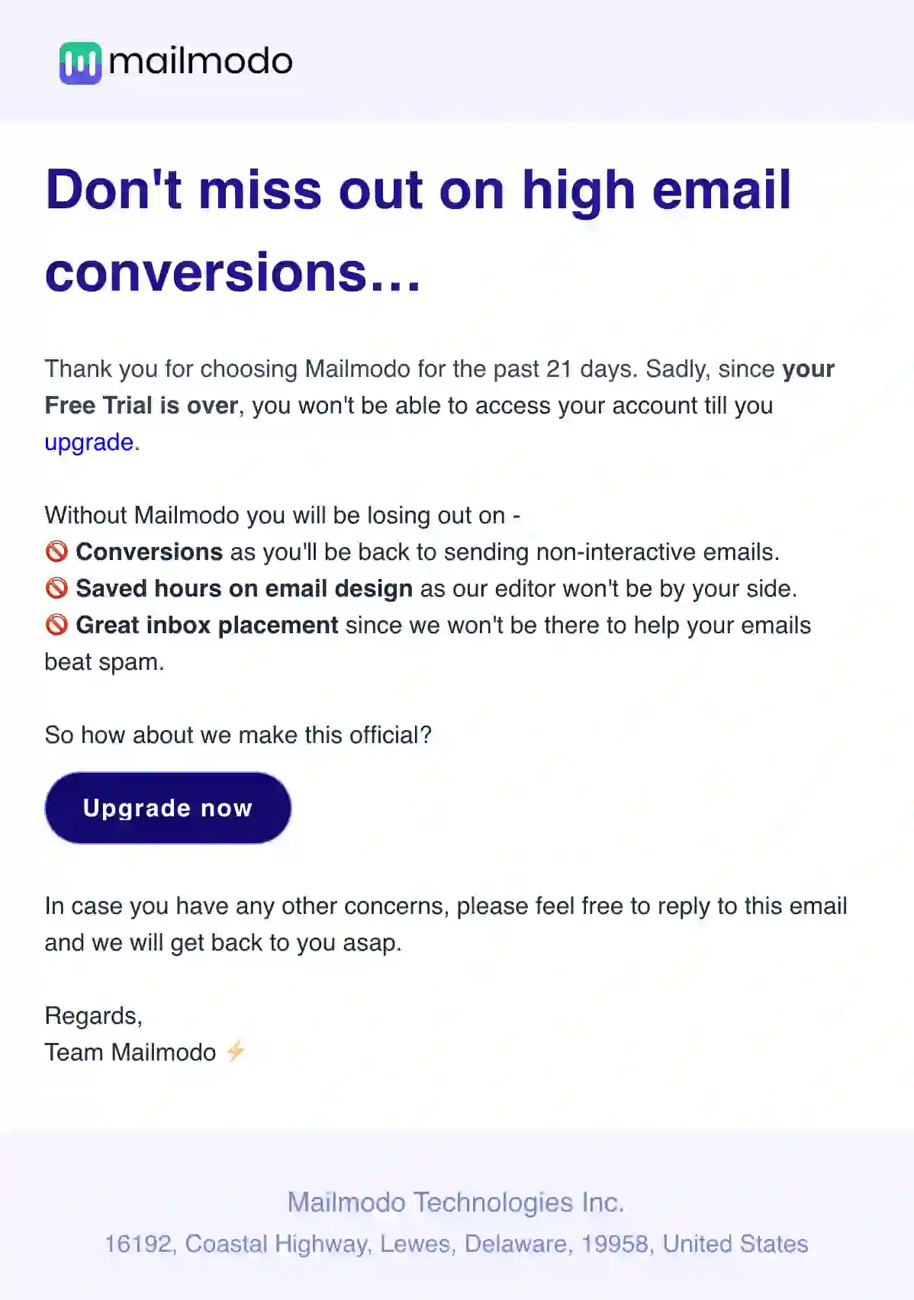Image resolution: width=914 pixels, height=1300 pixels.
Task: Select the Delaware address line at the bottom
Action: tap(456, 1241)
